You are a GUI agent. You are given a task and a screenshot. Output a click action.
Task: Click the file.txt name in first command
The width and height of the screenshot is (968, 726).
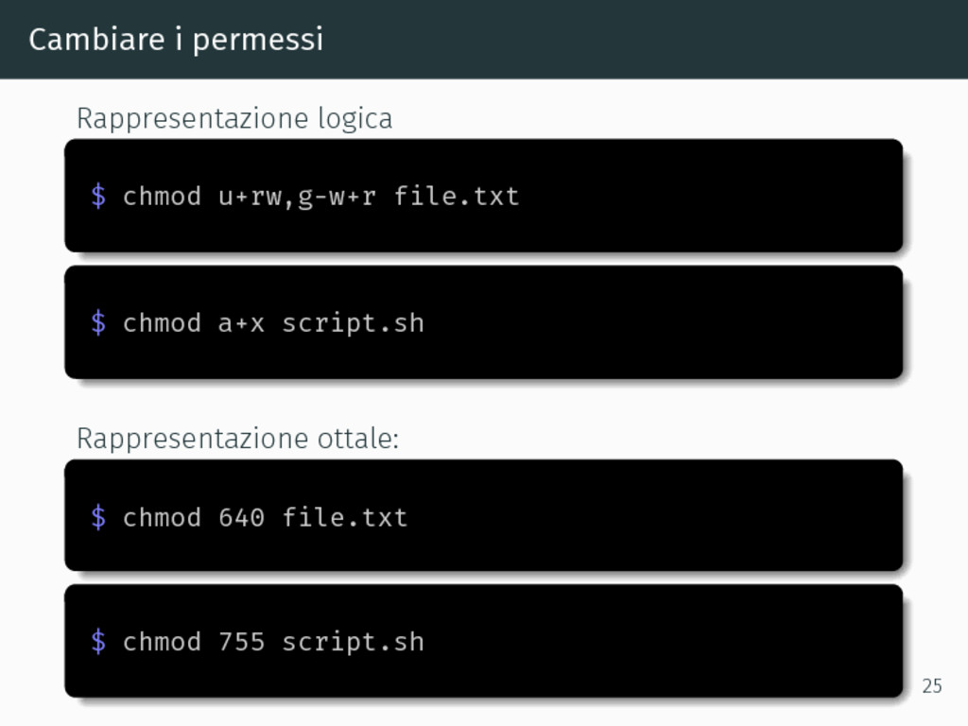pos(457,197)
